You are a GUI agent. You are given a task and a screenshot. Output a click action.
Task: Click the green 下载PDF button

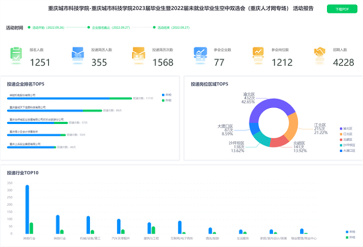coord(340,9)
